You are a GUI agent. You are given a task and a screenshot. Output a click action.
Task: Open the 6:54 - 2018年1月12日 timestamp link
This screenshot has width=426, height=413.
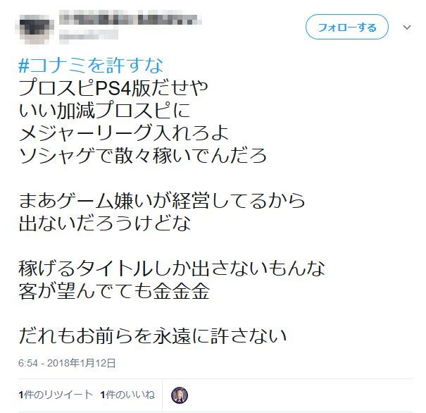[67, 363]
